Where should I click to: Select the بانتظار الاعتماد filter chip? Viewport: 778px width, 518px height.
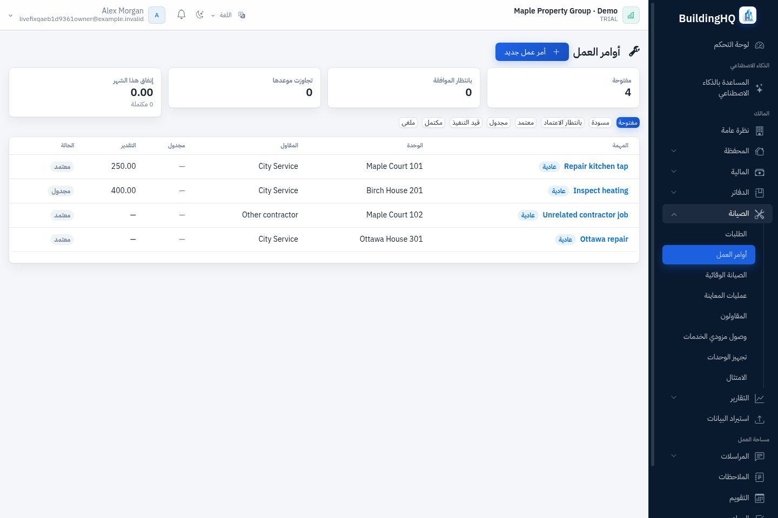click(x=563, y=123)
